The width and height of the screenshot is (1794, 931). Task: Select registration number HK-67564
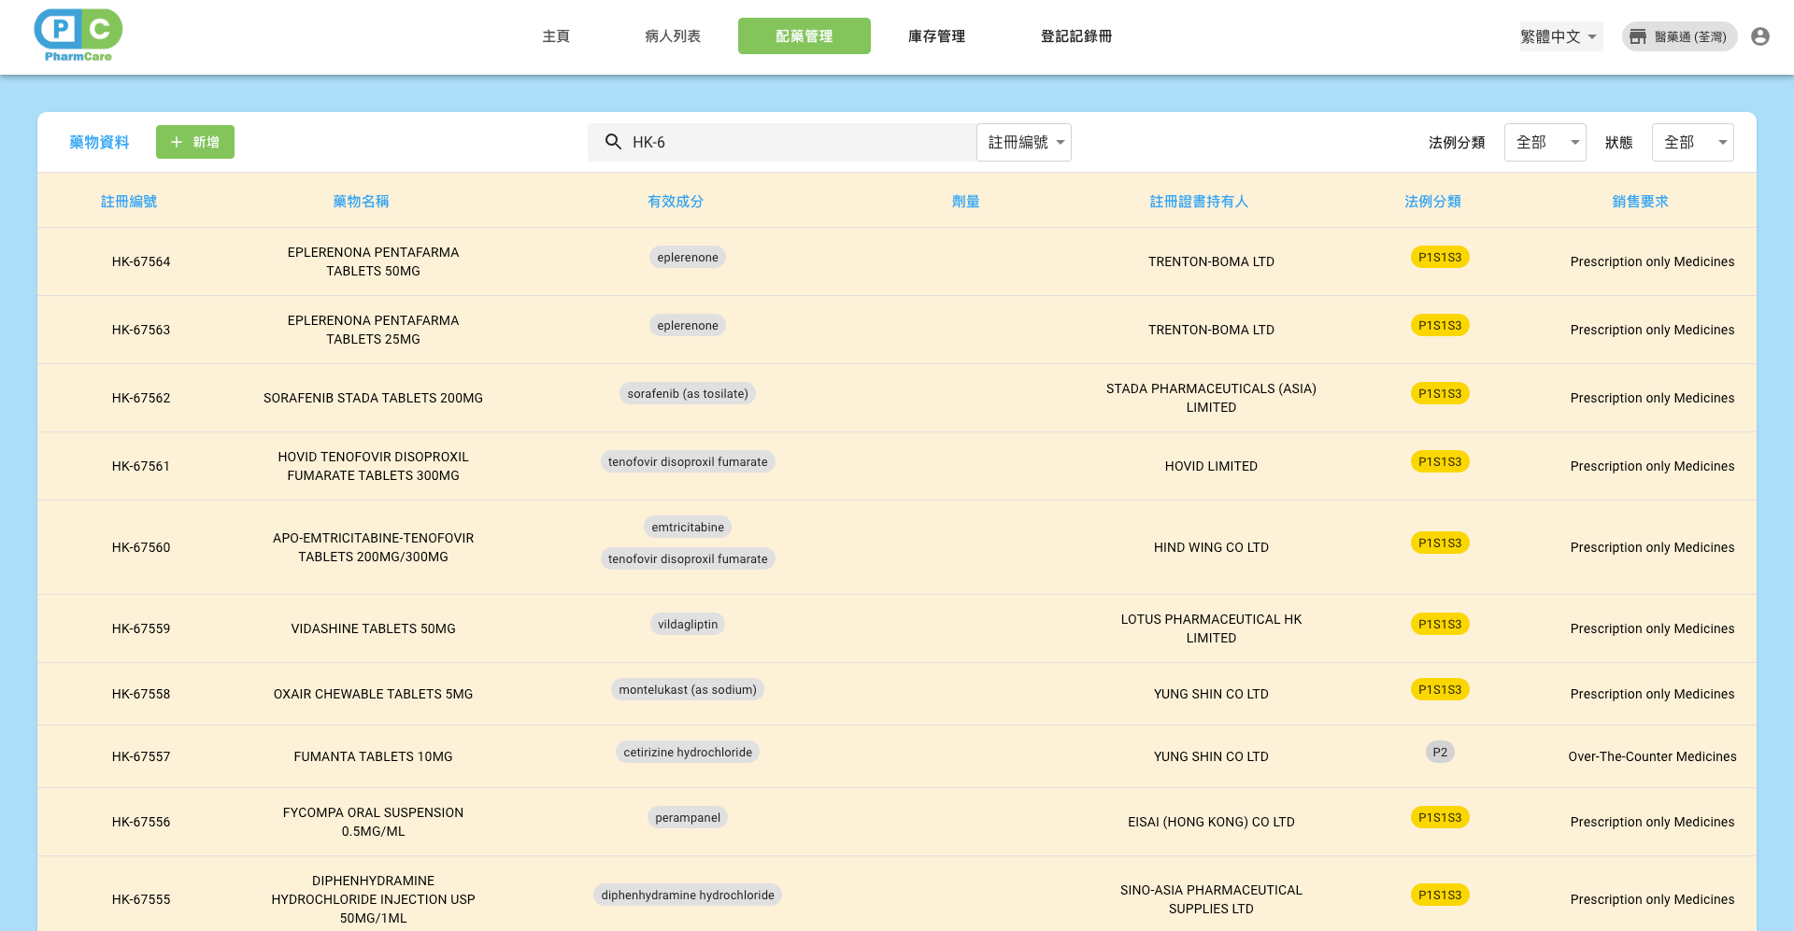coord(141,261)
